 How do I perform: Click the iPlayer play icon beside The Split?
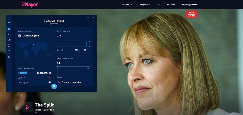[x=28, y=107]
